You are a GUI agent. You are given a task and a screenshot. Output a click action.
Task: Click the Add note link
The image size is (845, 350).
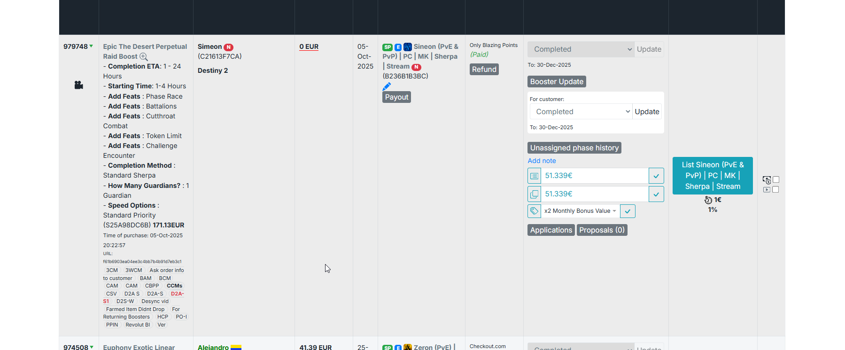pos(542,161)
